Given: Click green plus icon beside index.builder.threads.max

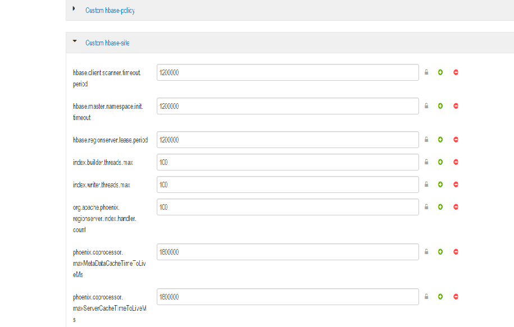Looking at the screenshot, I should point(440,162).
